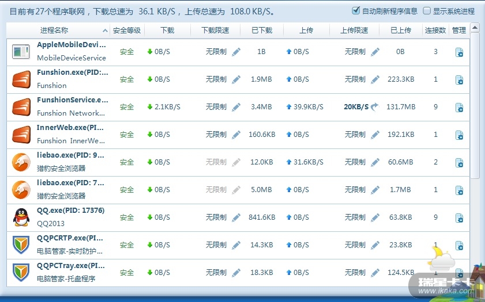Click the scrollbar up arrow
The image size is (485, 302).
pyautogui.click(x=474, y=27)
